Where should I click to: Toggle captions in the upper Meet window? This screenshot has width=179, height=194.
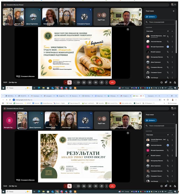coord(96,82)
